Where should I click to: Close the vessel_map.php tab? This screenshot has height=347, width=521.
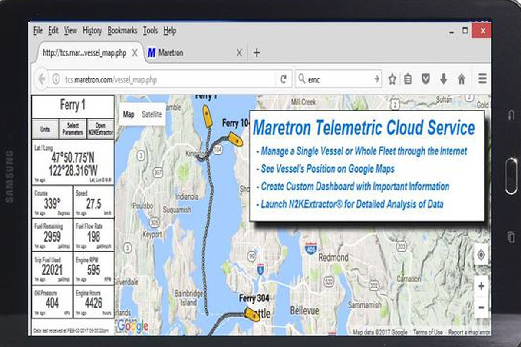coord(135,53)
